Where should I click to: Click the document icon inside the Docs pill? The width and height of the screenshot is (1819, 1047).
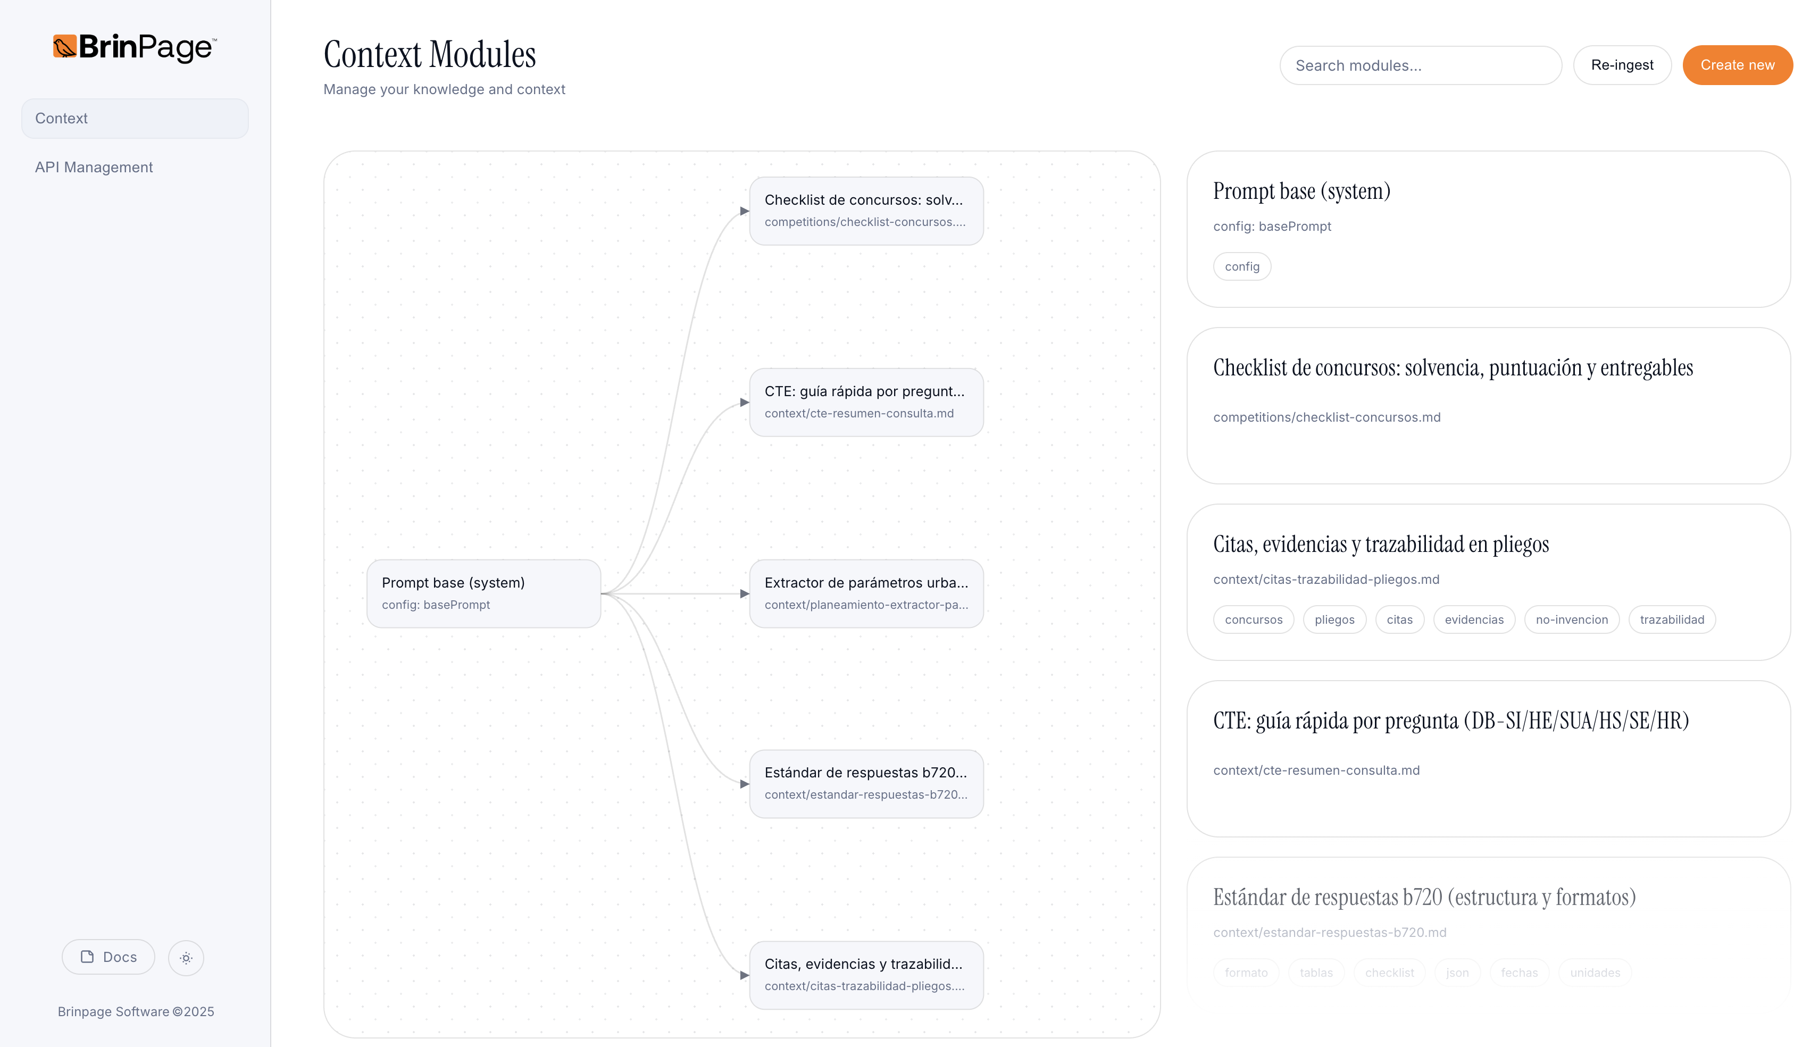point(88,957)
